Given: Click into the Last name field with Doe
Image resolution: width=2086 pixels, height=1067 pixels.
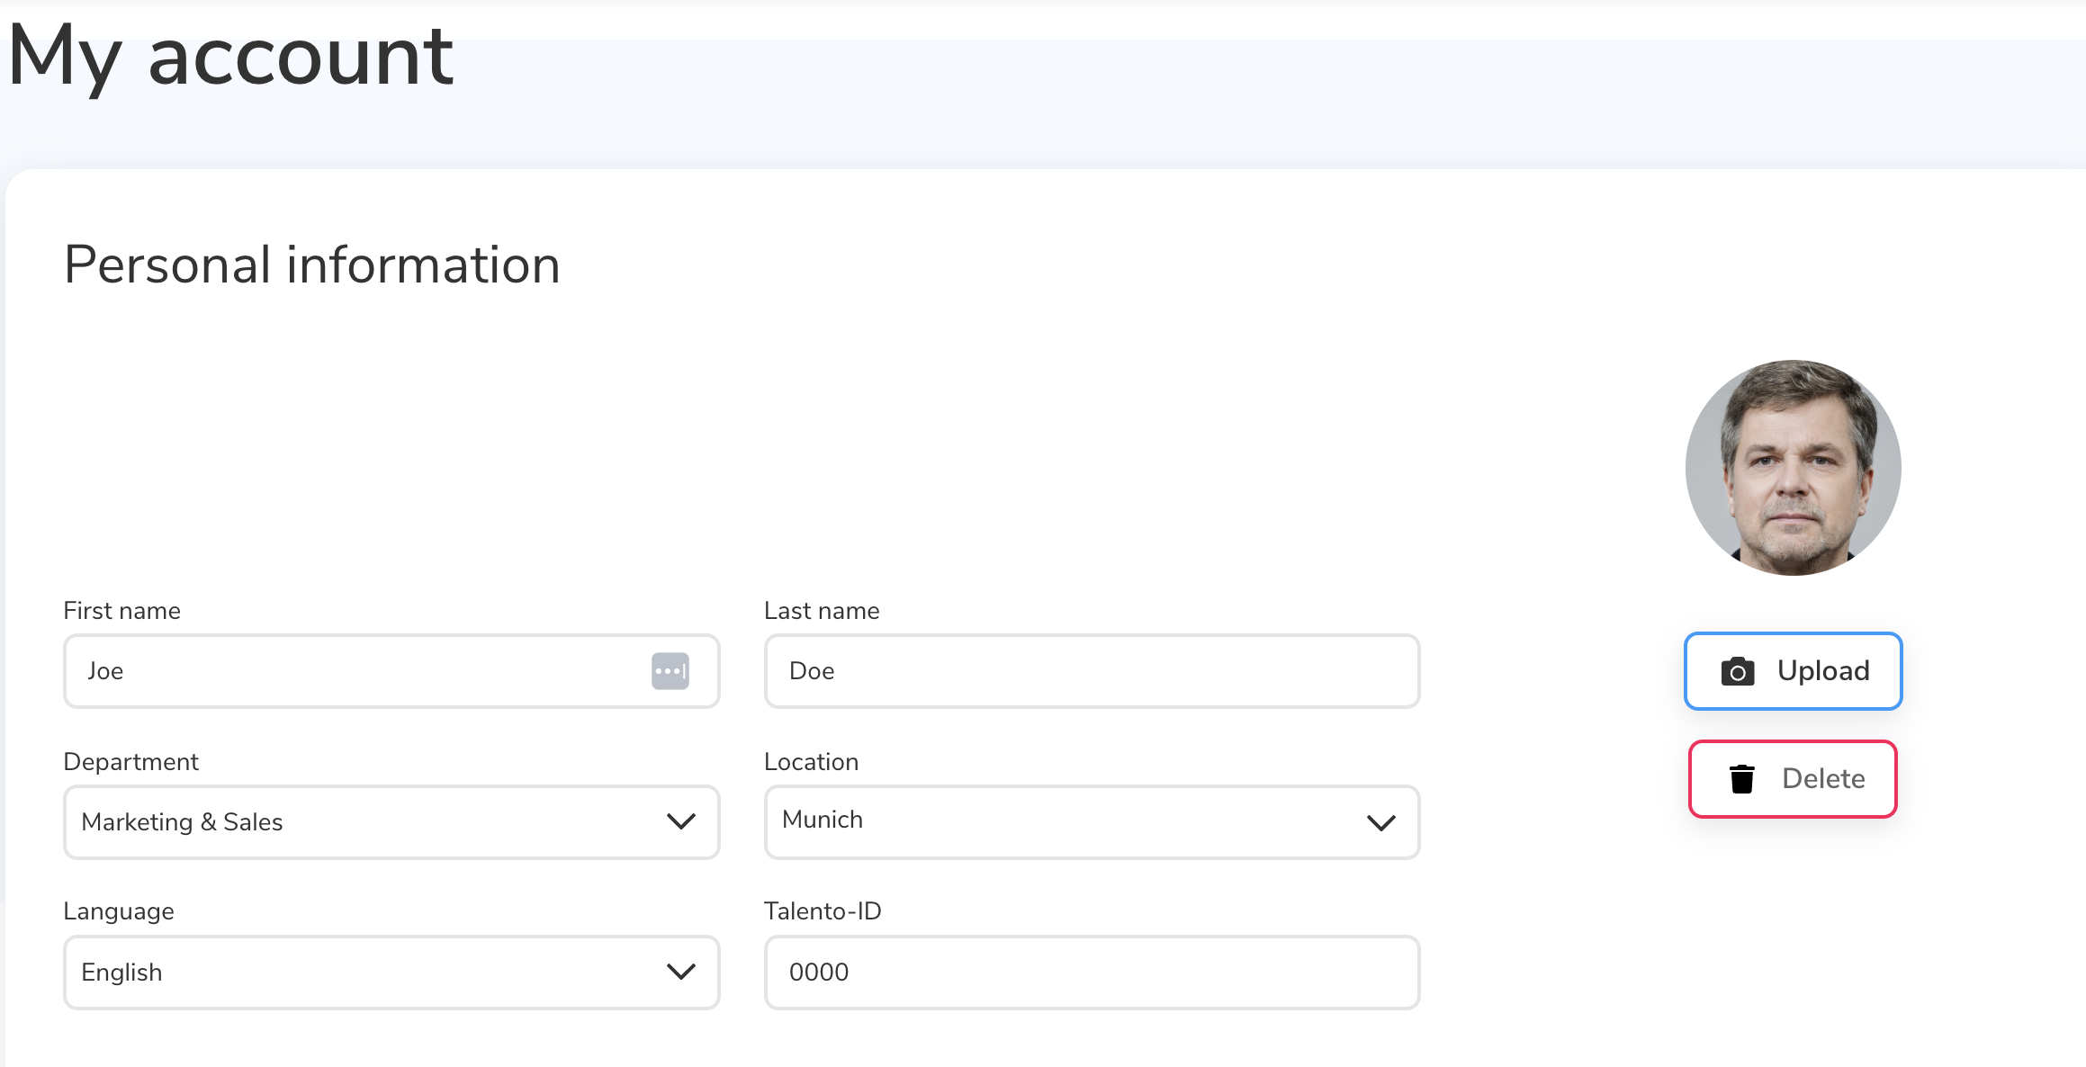Looking at the screenshot, I should pyautogui.click(x=1091, y=671).
